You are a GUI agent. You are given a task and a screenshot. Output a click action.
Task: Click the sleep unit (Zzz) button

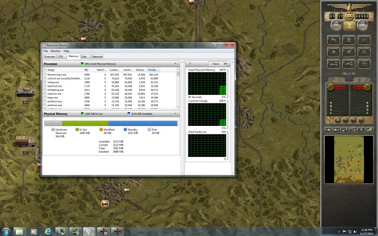click(364, 40)
